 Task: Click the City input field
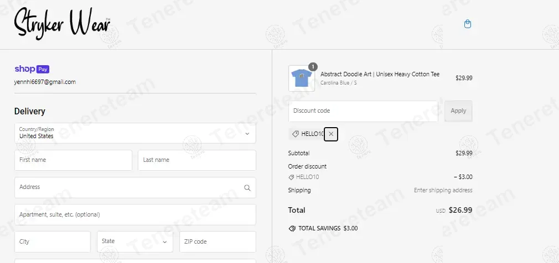(x=53, y=241)
